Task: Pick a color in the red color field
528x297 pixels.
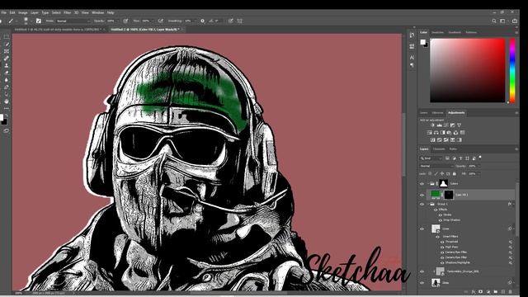Action: point(468,70)
